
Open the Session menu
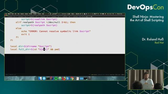tap(22, 14)
